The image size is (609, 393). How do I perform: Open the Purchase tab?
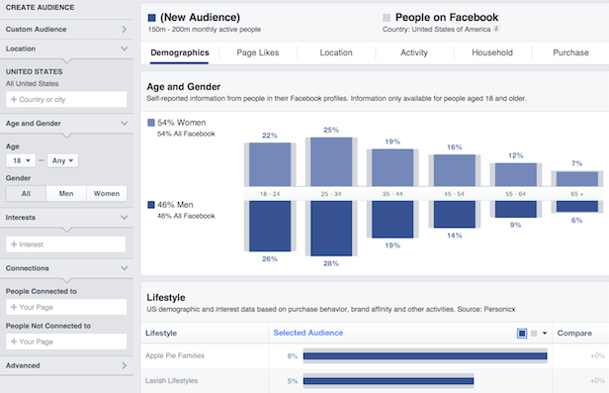[x=571, y=52]
